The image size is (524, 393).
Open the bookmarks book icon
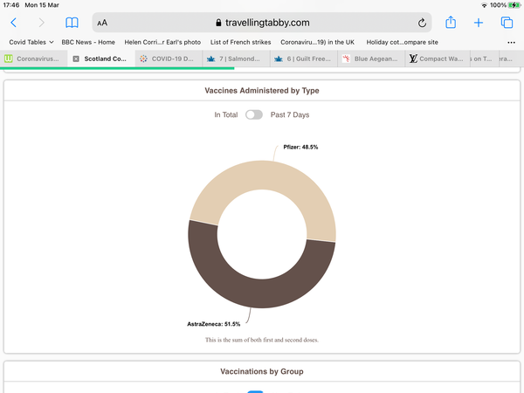(x=72, y=23)
